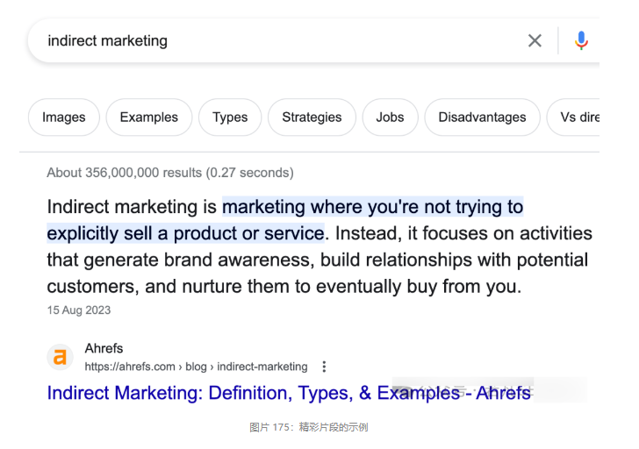Focus the "indirect marketing" search box

coord(263,40)
